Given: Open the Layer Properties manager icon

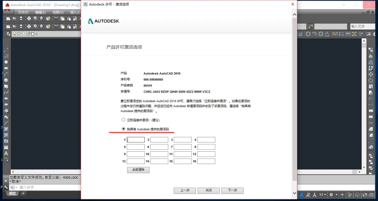Looking at the screenshot, I should click(8, 34).
